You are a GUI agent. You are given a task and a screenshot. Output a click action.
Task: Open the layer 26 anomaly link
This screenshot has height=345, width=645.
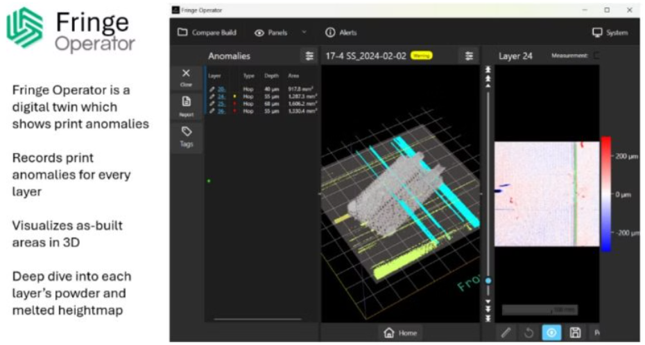[x=221, y=111]
